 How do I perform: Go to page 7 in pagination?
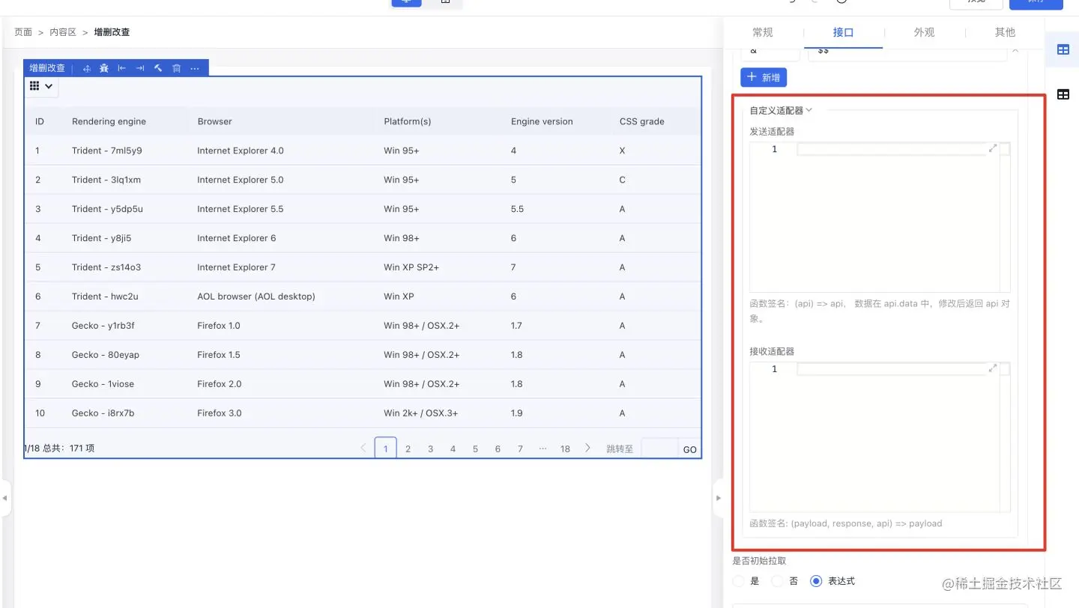coord(520,449)
